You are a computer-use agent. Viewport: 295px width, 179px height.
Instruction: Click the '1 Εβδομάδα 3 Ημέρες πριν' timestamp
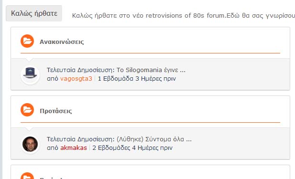pyautogui.click(x=137, y=78)
